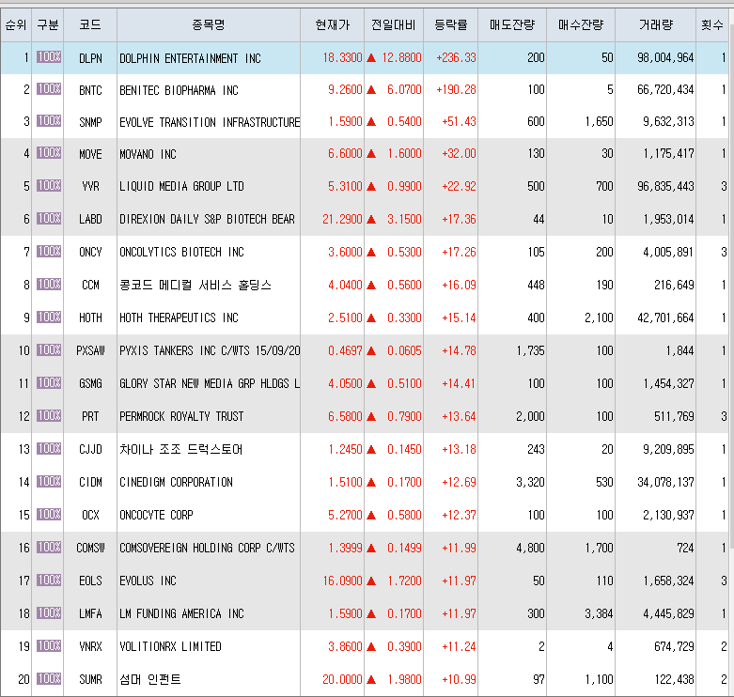Select PYXIS TANKERS INC C/WTS name
The image size is (734, 697).
[210, 350]
